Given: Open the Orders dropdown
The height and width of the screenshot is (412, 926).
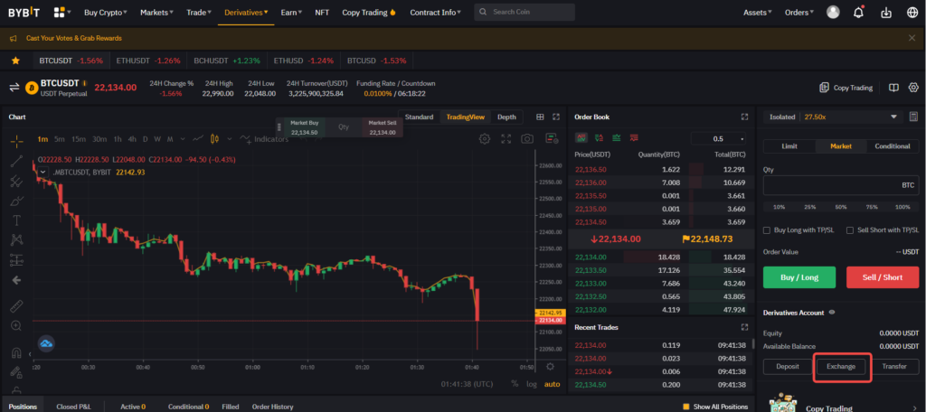Looking at the screenshot, I should 799,13.
